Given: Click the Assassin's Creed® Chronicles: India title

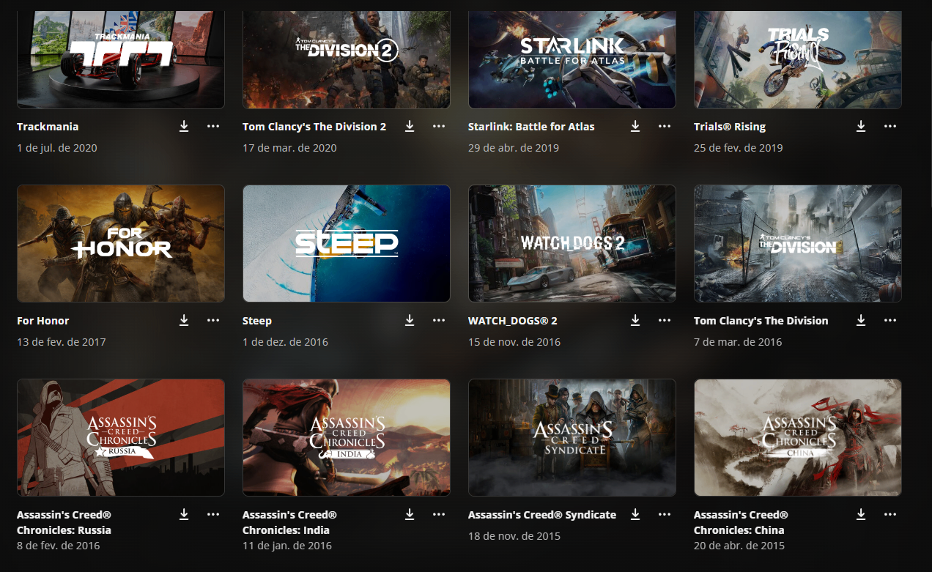Looking at the screenshot, I should coord(290,522).
